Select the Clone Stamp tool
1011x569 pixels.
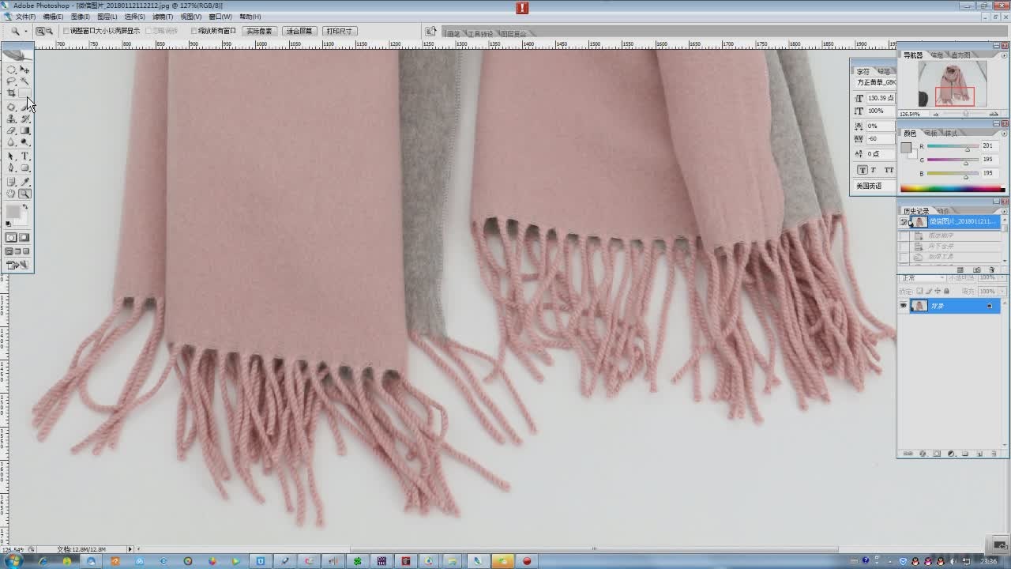[x=11, y=119]
